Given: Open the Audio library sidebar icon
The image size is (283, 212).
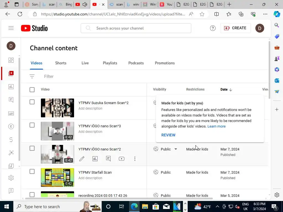Looking at the screenshot, I should click(11, 166).
